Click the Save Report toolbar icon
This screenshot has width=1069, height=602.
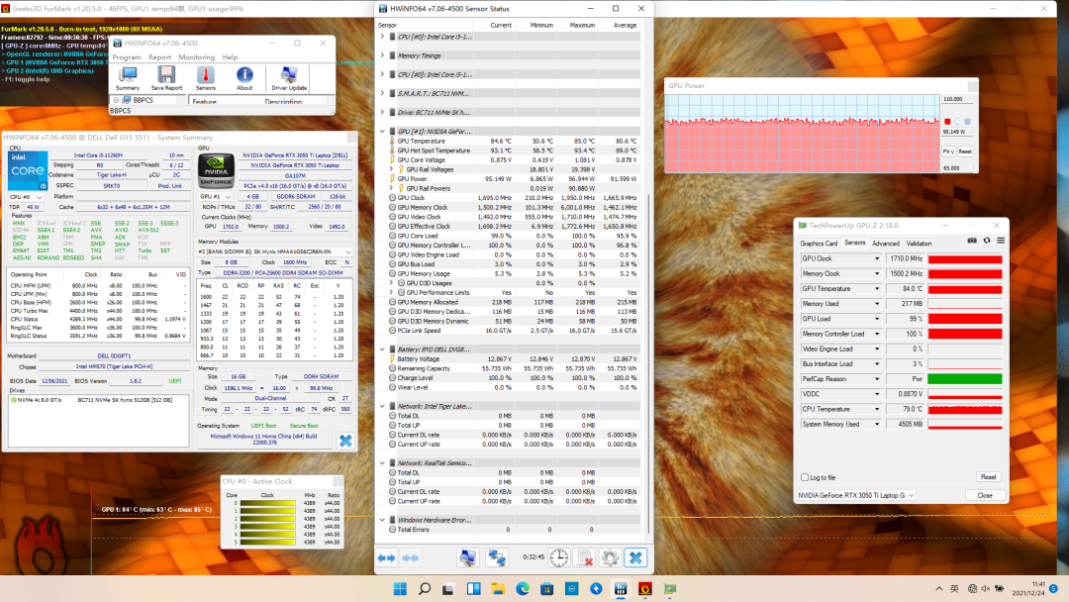(166, 78)
